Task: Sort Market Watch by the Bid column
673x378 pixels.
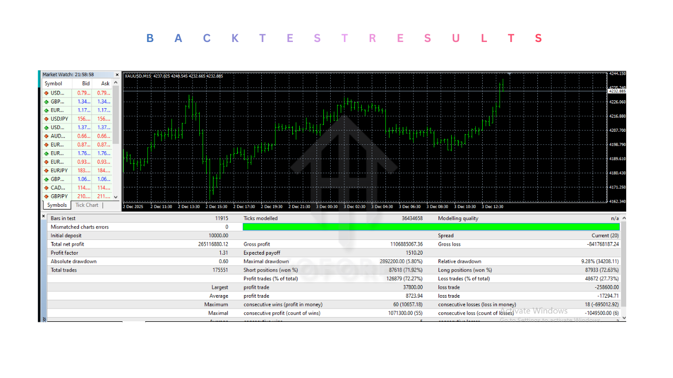Action: coord(85,83)
